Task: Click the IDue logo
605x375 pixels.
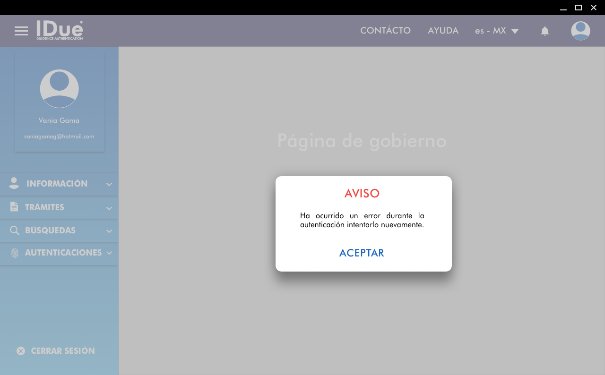Action: [60, 30]
